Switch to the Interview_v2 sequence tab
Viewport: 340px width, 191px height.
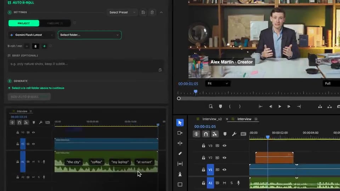[x=212, y=119]
